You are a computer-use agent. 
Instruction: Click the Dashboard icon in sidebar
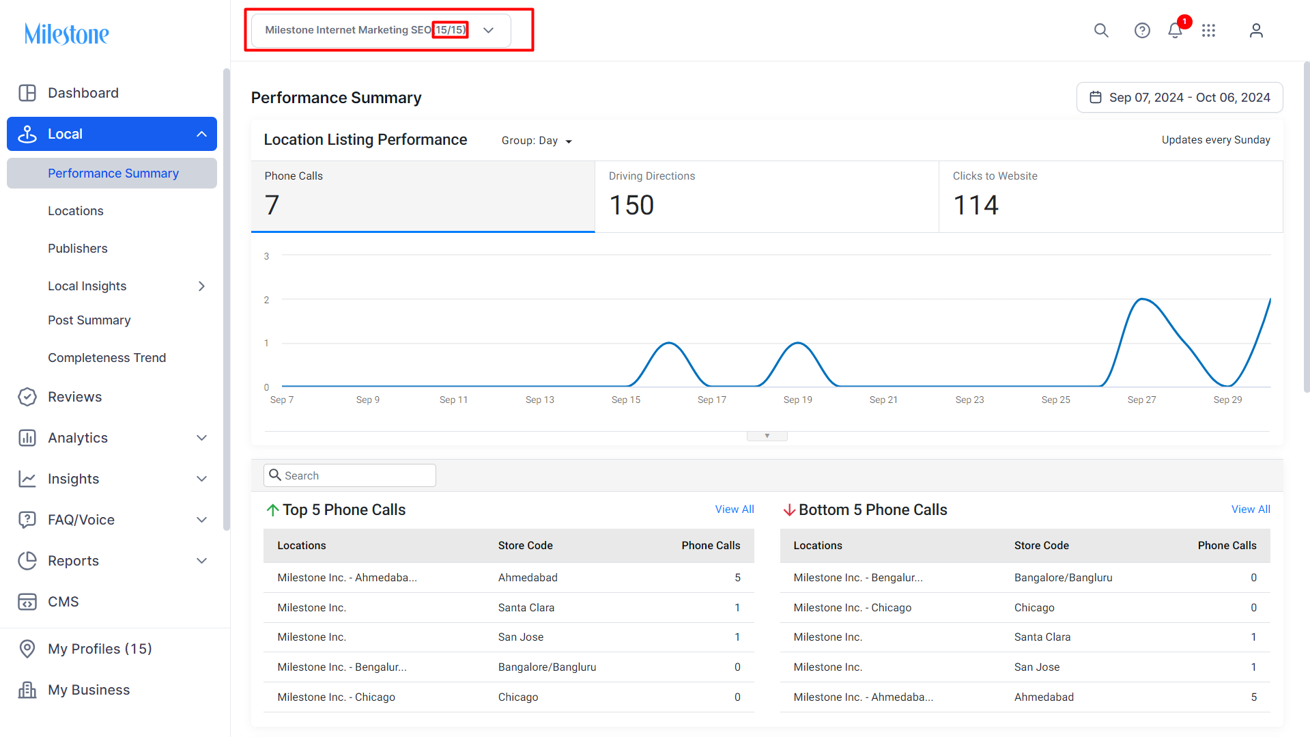(27, 93)
